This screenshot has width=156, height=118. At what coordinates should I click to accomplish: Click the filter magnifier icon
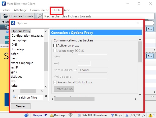click(x=14, y=97)
